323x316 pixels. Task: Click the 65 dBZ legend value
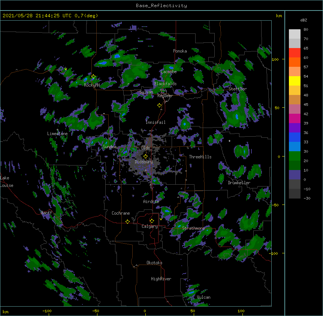306,48
